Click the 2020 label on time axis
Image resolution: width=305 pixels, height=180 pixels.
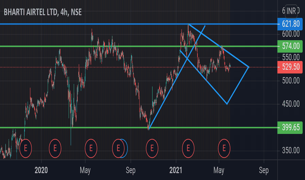[x=41, y=170]
